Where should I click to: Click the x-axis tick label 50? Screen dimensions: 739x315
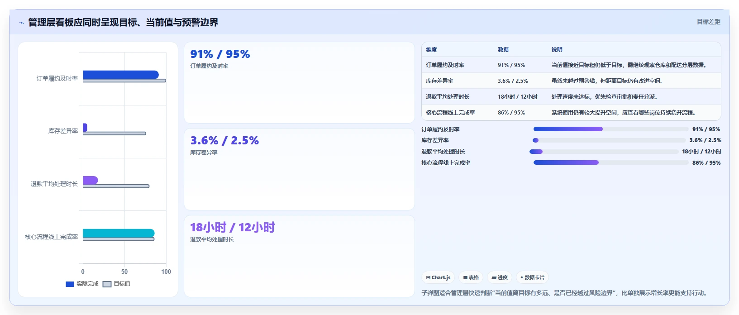124,272
